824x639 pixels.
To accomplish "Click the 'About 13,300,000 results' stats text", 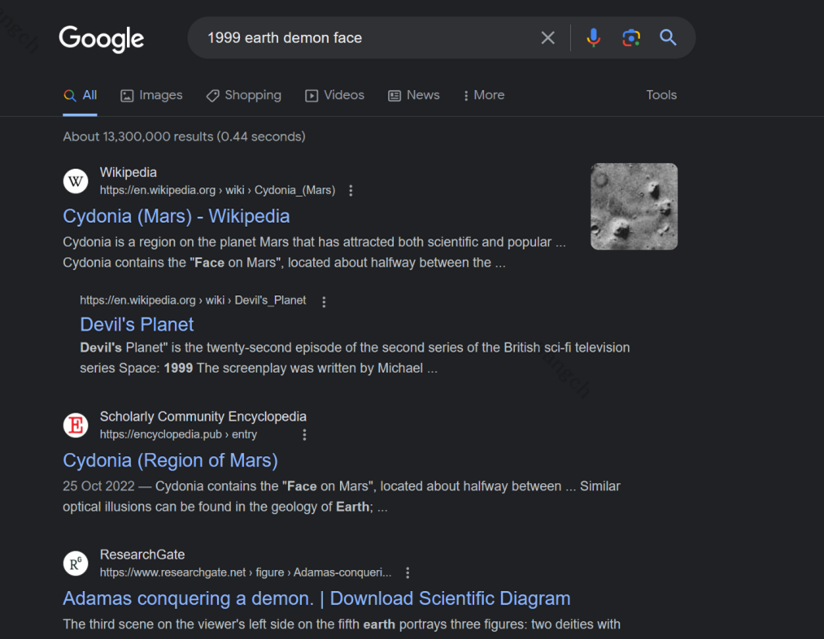I will tap(184, 137).
